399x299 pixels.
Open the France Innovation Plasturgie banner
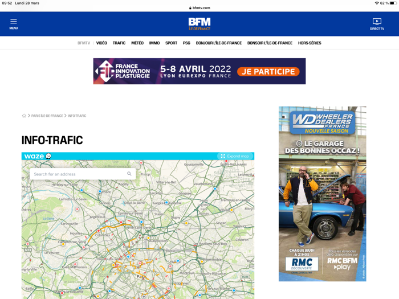199,71
